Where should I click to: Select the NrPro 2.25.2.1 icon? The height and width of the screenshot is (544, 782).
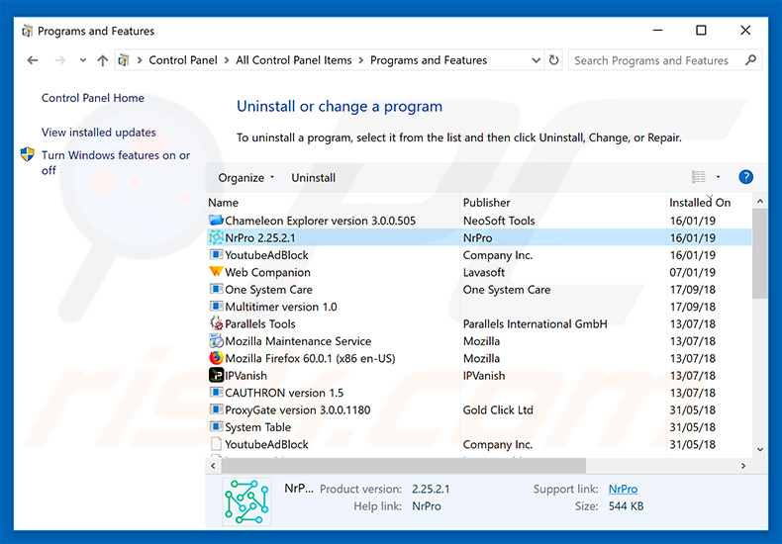pos(216,237)
